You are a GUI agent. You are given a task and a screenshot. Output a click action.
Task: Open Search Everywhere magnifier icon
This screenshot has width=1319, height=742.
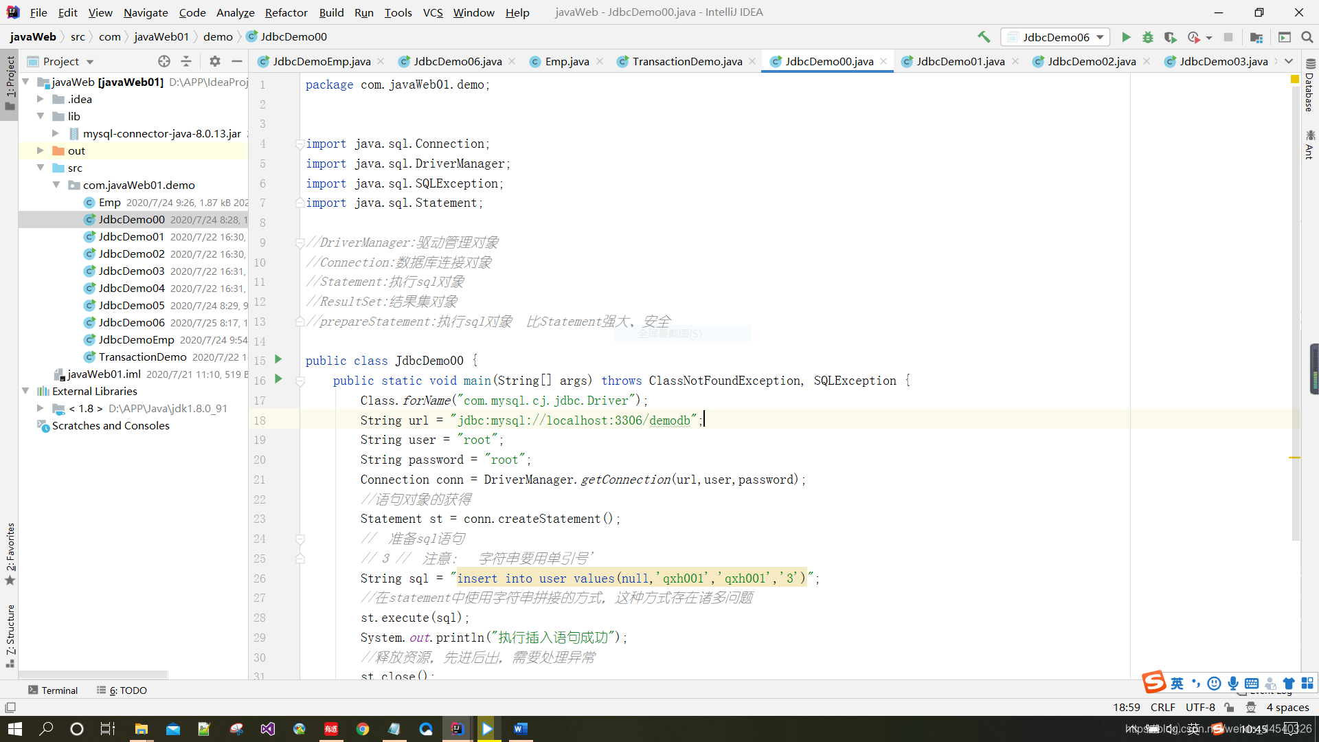point(1307,37)
